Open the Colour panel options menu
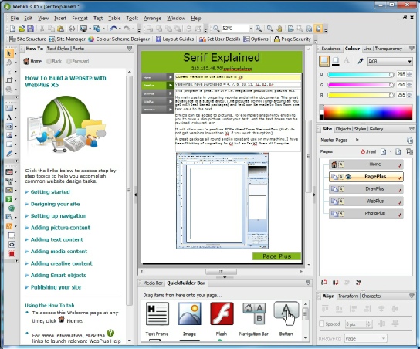Screen dimensions: 420x349 (412, 49)
